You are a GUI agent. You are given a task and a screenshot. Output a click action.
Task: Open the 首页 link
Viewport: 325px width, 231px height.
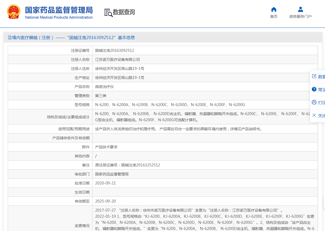click(x=274, y=16)
